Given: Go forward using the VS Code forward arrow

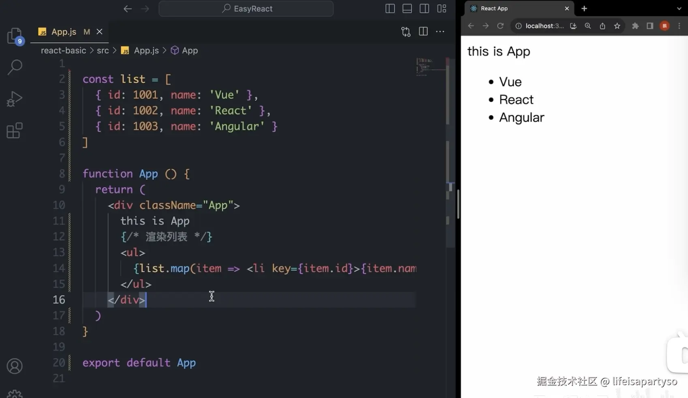Looking at the screenshot, I should click(x=145, y=8).
